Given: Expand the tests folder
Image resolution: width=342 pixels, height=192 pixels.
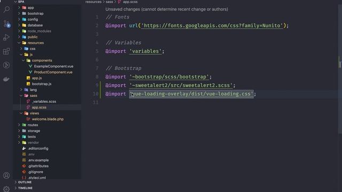Looking at the screenshot, I should [x=32, y=137].
